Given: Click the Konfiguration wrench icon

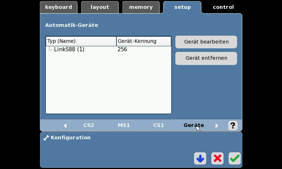Looking at the screenshot, I should pos(46,138).
